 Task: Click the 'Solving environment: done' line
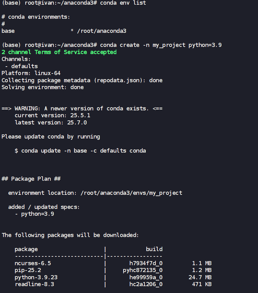point(43,87)
